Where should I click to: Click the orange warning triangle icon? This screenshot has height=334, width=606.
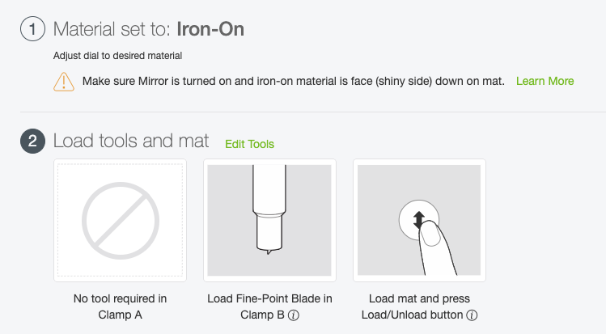pos(64,82)
